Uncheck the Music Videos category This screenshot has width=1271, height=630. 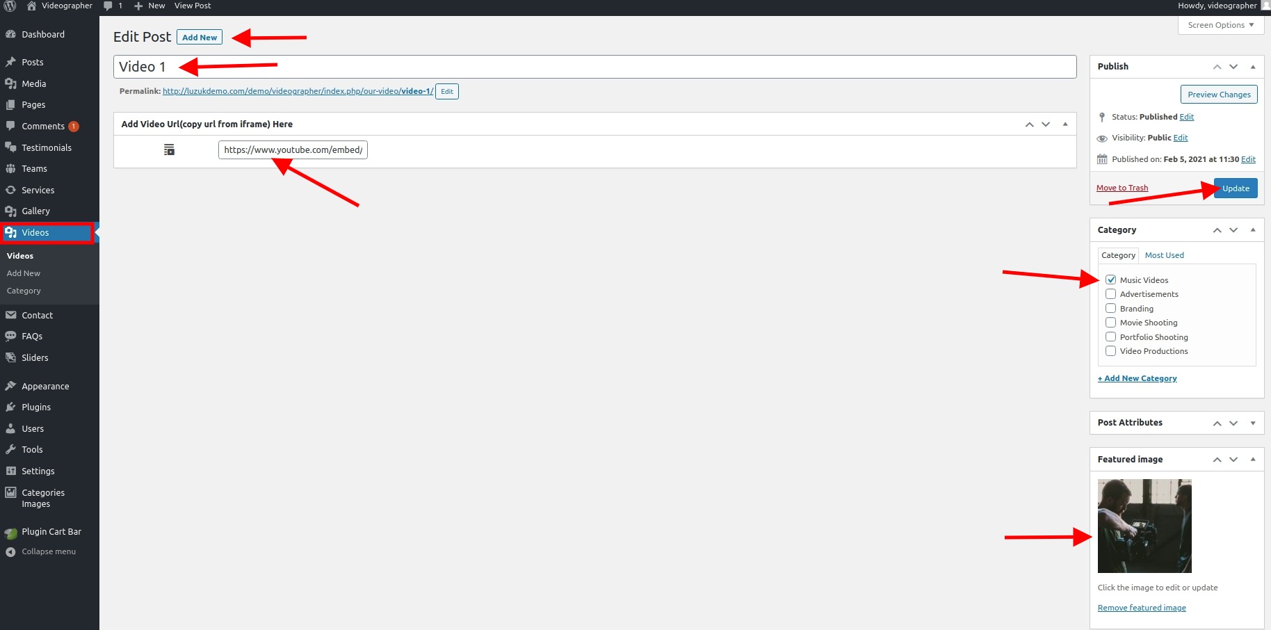1110,280
